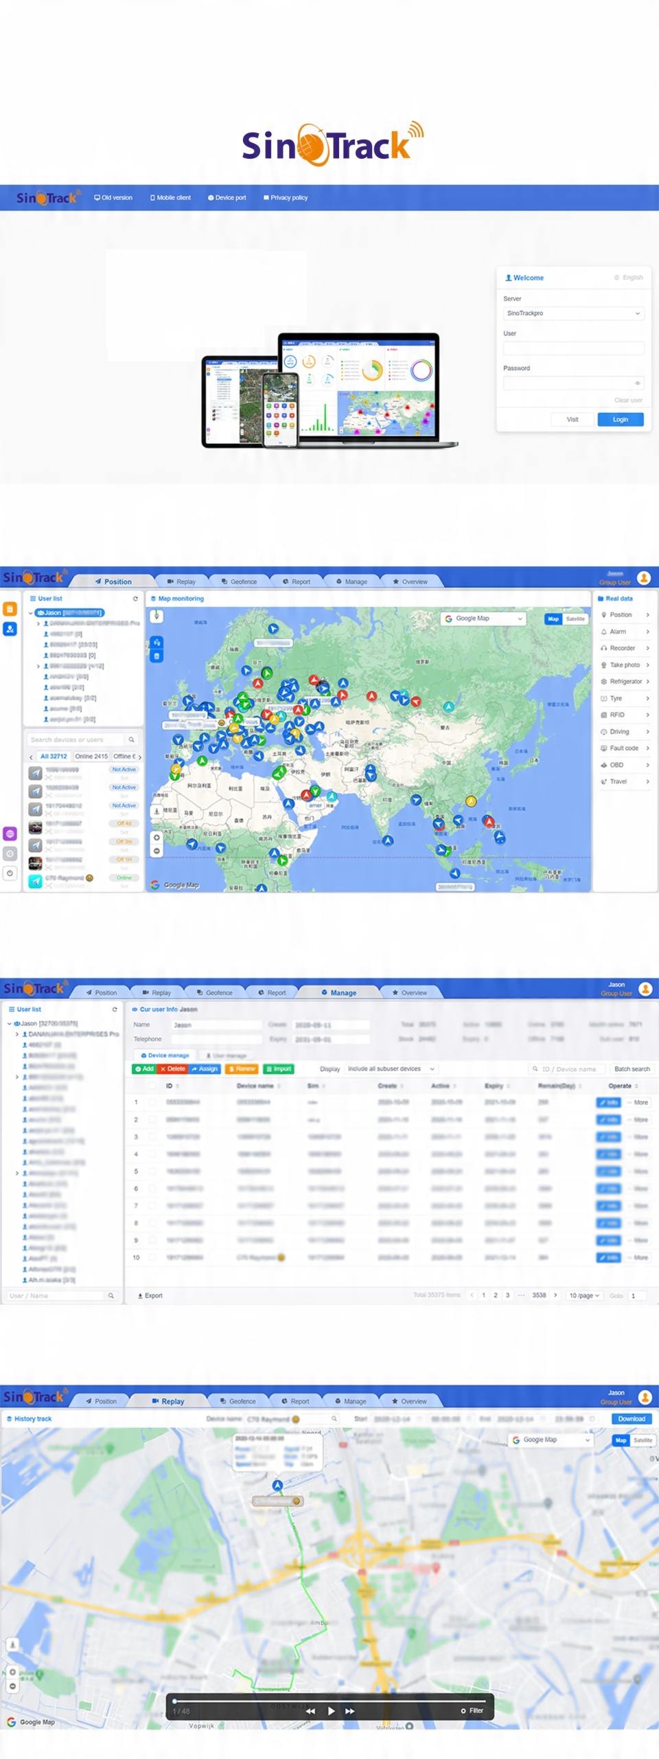Switch to the 'Online 2415' device filter tab
Viewport: 659px width, 1759px height.
pos(91,756)
